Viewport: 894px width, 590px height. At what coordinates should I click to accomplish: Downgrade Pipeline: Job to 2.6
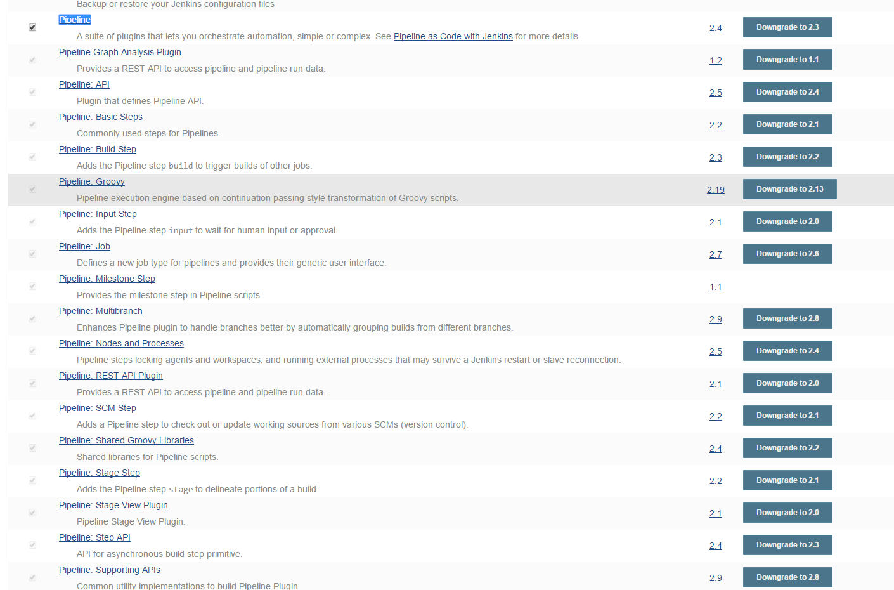(787, 254)
